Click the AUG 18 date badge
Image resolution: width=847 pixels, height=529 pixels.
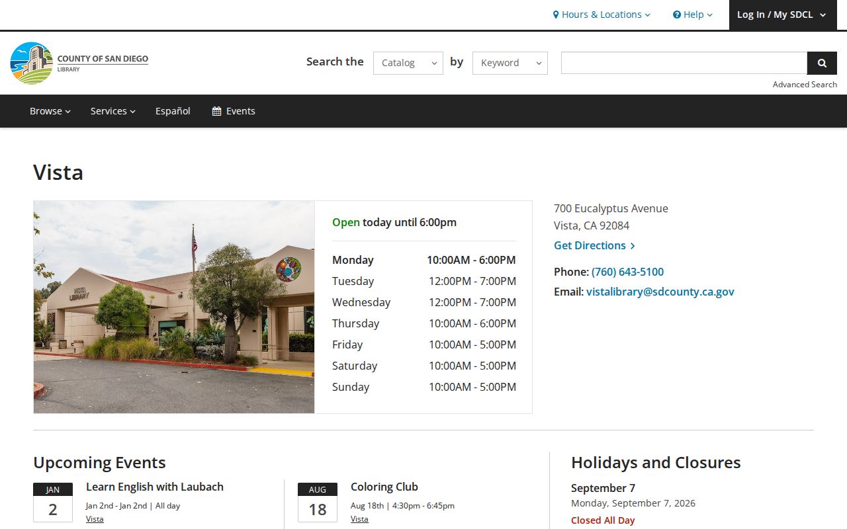point(318,503)
